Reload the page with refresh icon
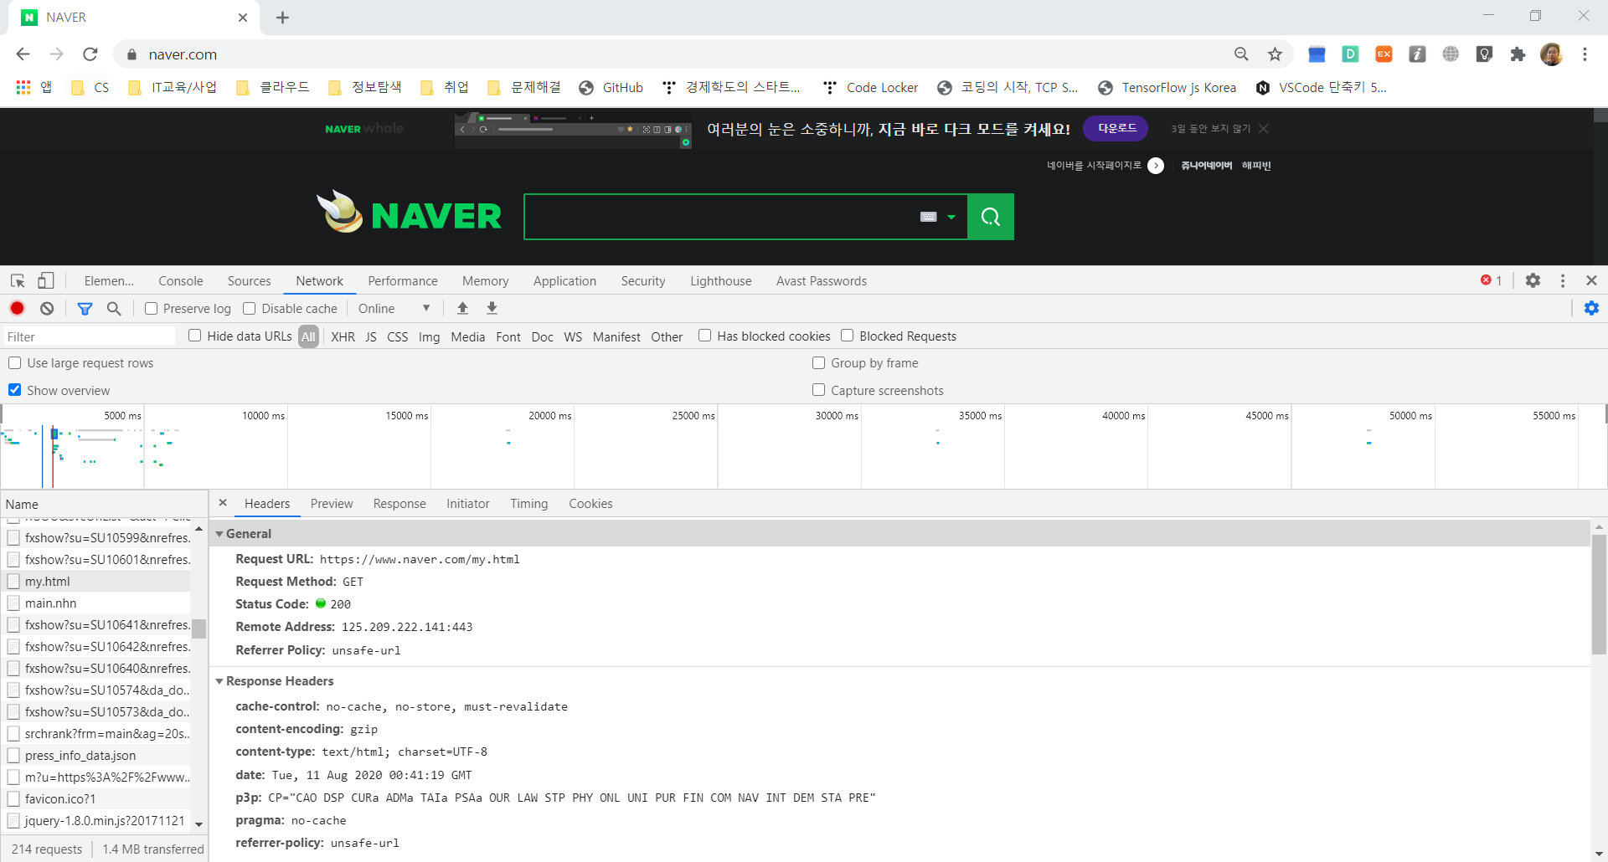This screenshot has height=862, width=1608. [90, 54]
